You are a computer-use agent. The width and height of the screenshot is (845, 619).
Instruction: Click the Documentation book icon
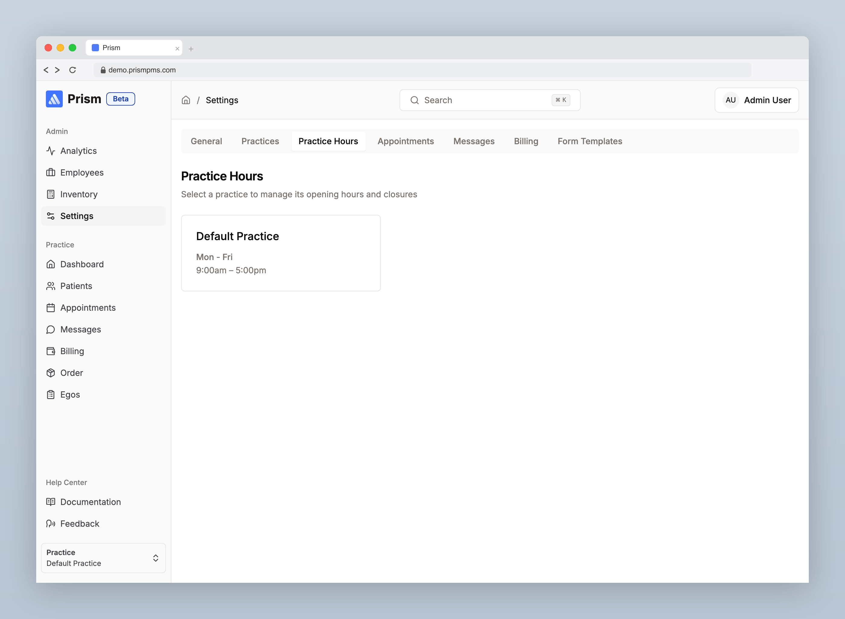click(51, 502)
